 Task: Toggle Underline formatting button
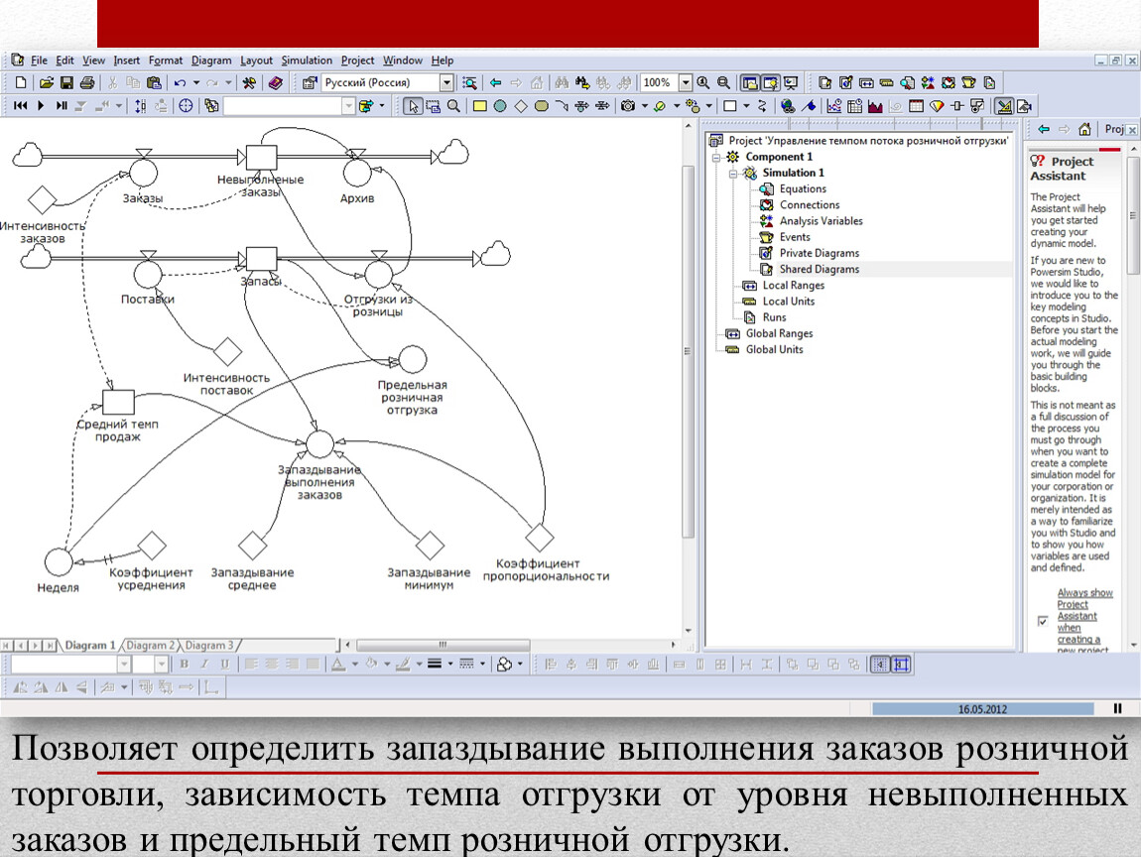[225, 665]
